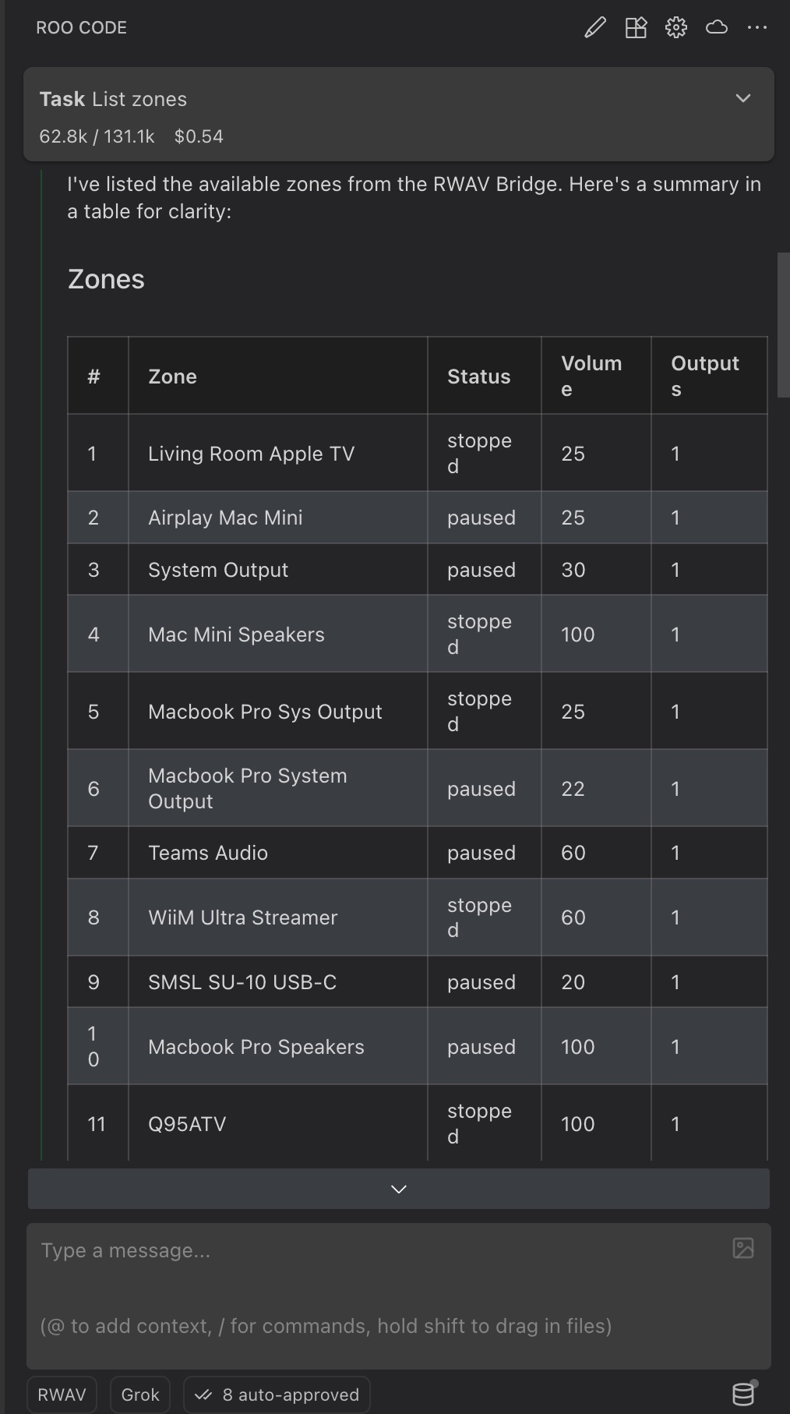Screen dimensions: 790x1414
Task: Click the Teams Audio table row
Action: tap(208, 853)
